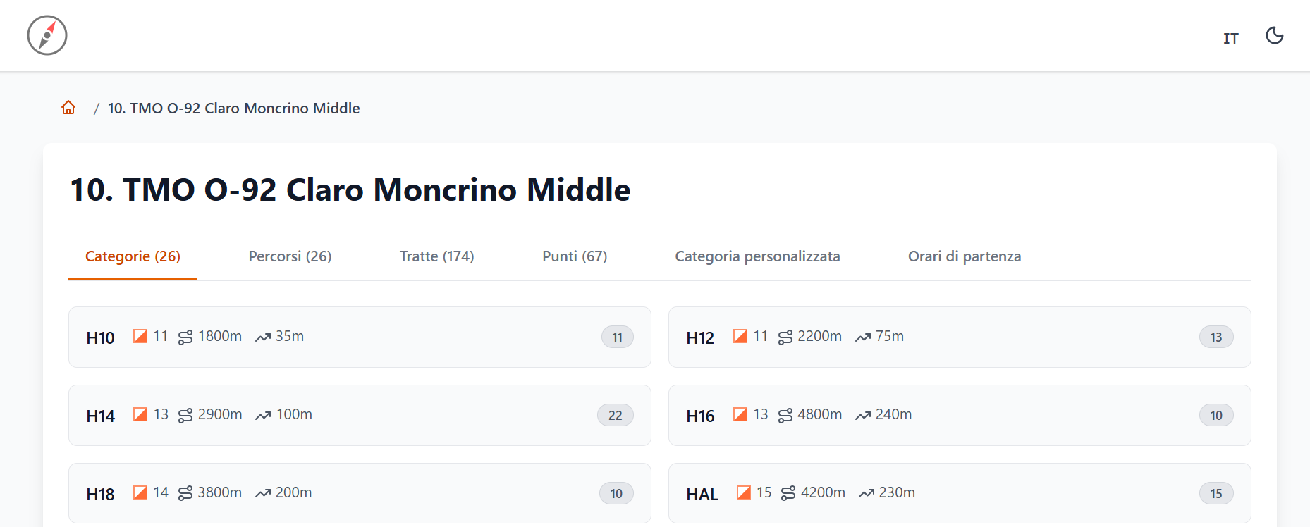Open the Tratte (174) tab
The image size is (1310, 527).
pyautogui.click(x=436, y=256)
